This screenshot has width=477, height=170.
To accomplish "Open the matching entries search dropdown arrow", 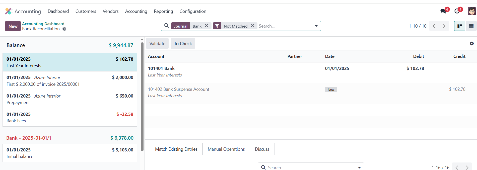I will tap(359, 167).
